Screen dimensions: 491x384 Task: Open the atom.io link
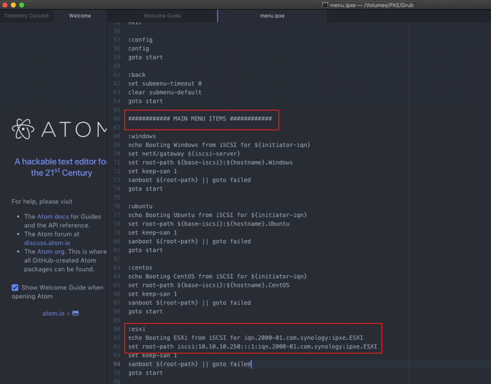tap(54, 313)
